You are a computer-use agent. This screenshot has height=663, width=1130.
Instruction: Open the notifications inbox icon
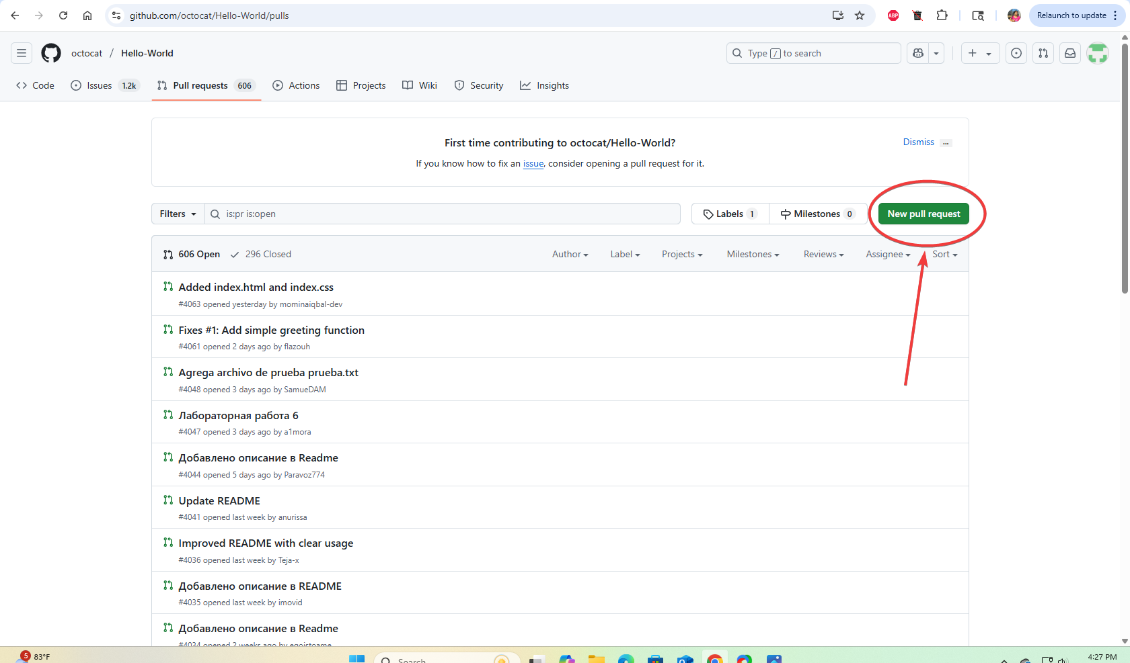(1070, 53)
